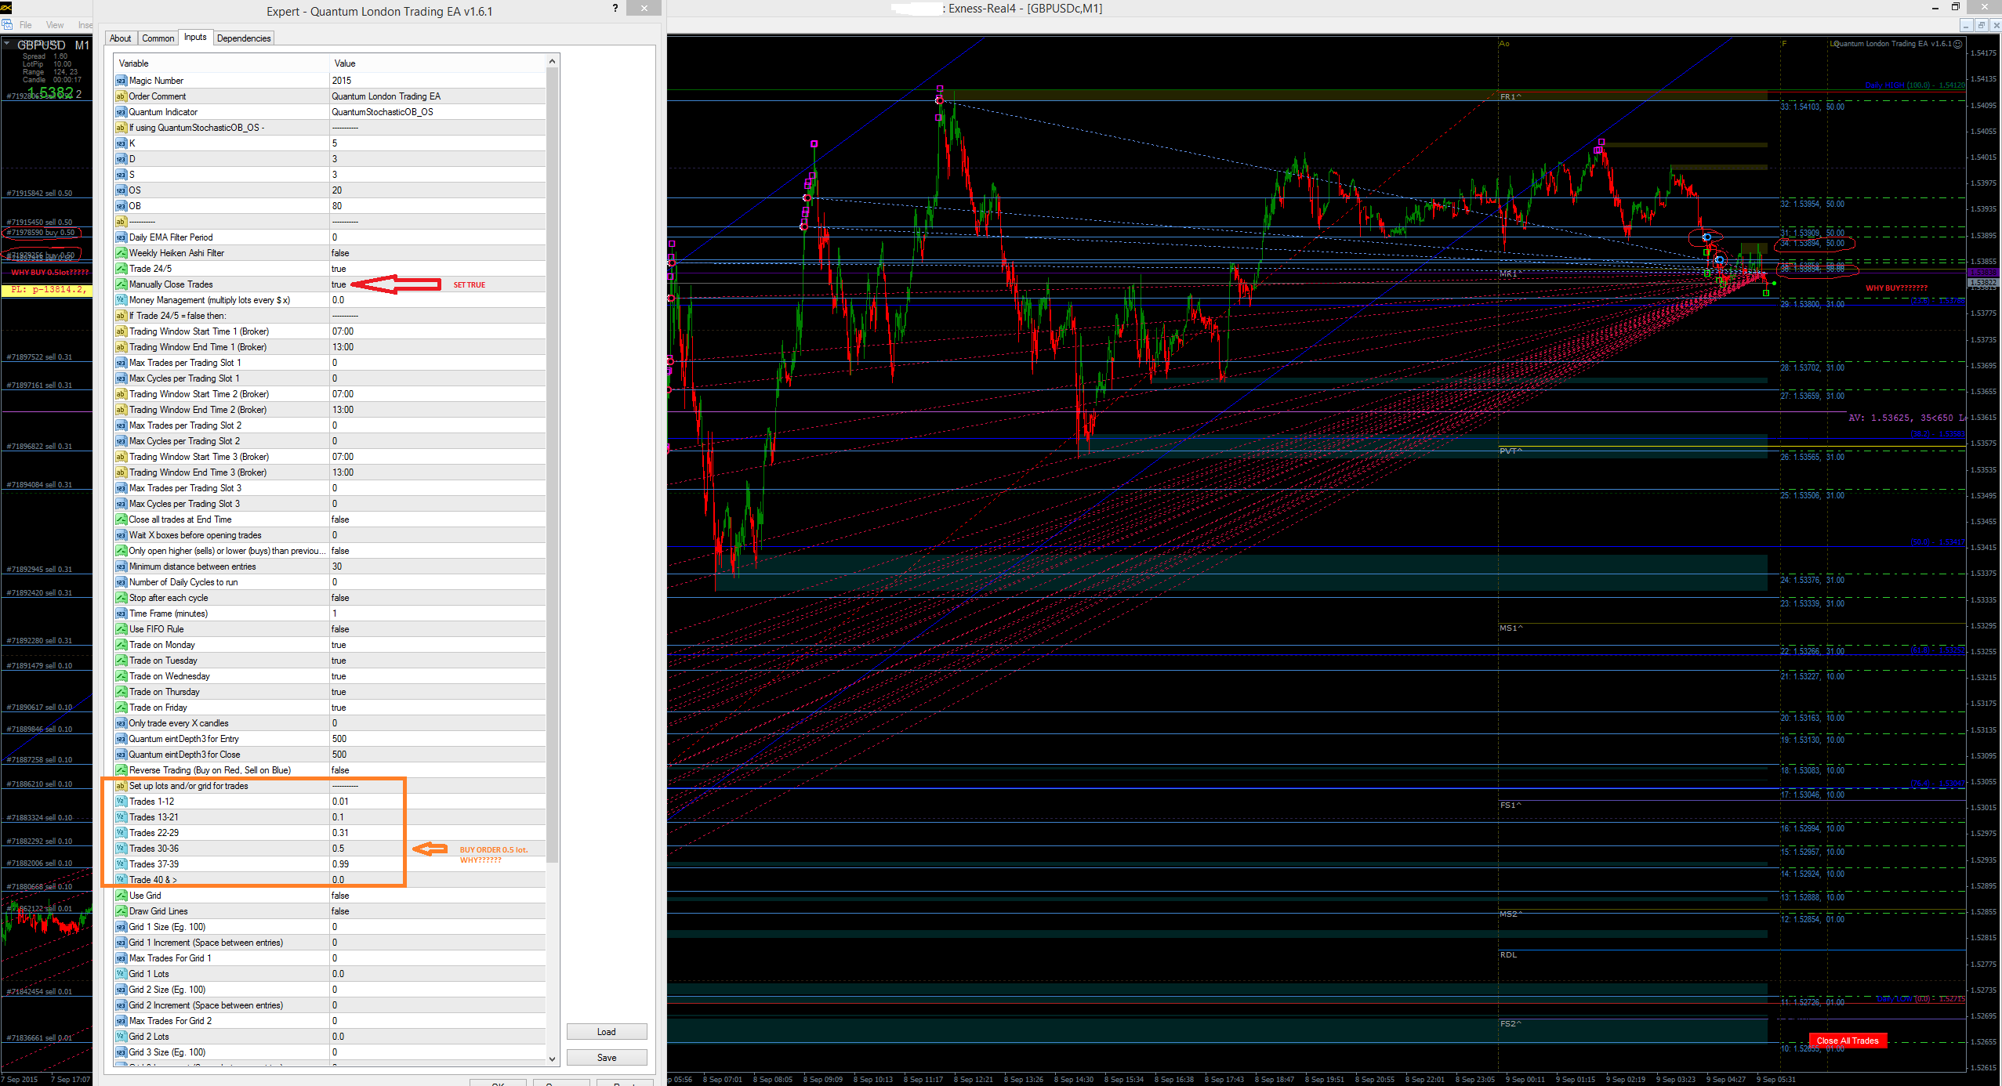
Task: Click the integer icon beside Magic Number
Action: tap(121, 81)
